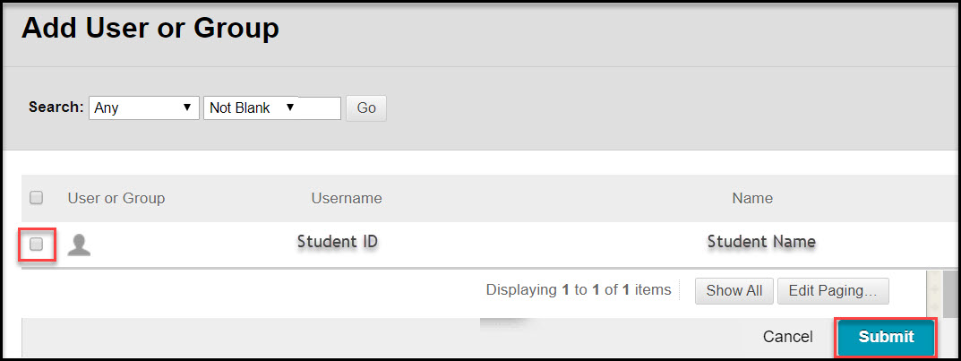The height and width of the screenshot is (361, 961).
Task: Click the Show All button
Action: coord(734,290)
